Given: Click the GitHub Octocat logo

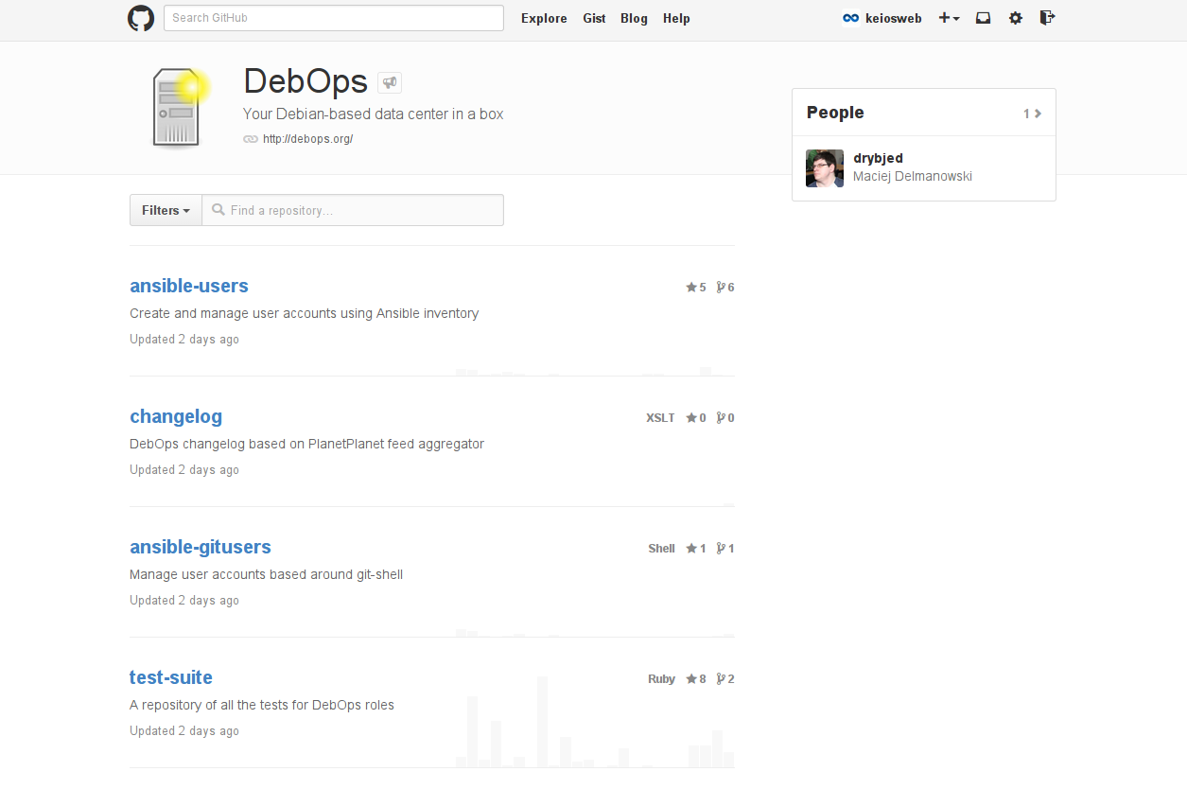Looking at the screenshot, I should click(x=141, y=18).
